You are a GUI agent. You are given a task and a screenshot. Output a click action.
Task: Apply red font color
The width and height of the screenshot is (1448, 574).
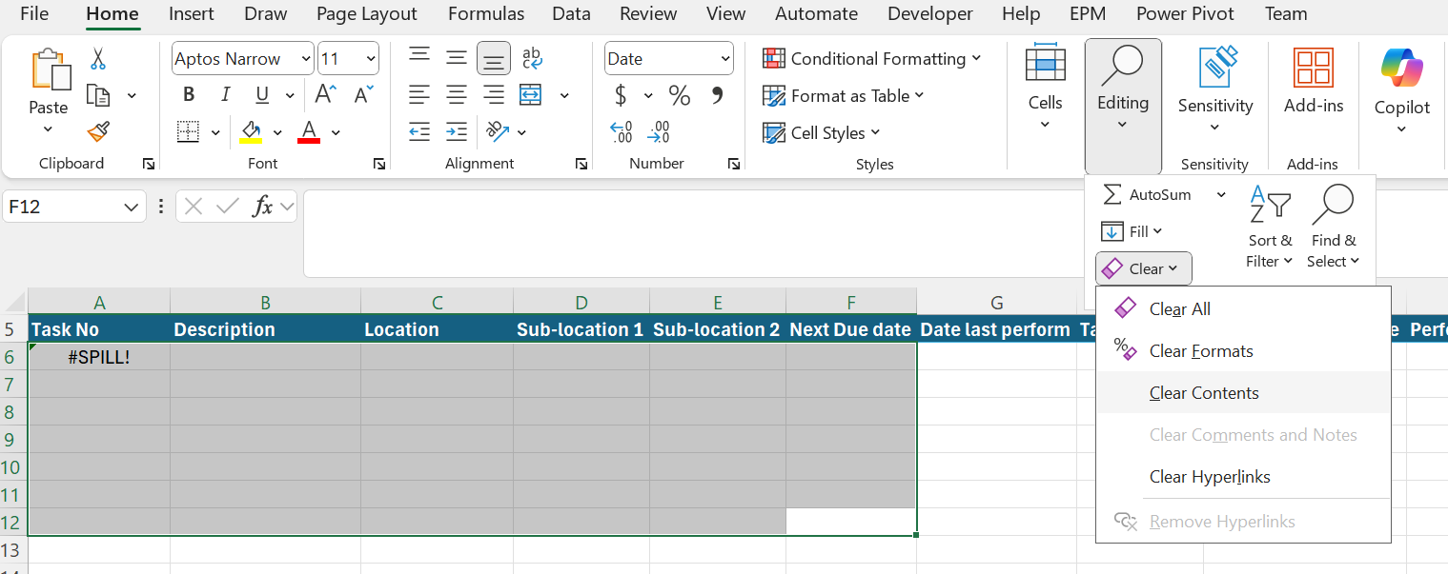(308, 131)
